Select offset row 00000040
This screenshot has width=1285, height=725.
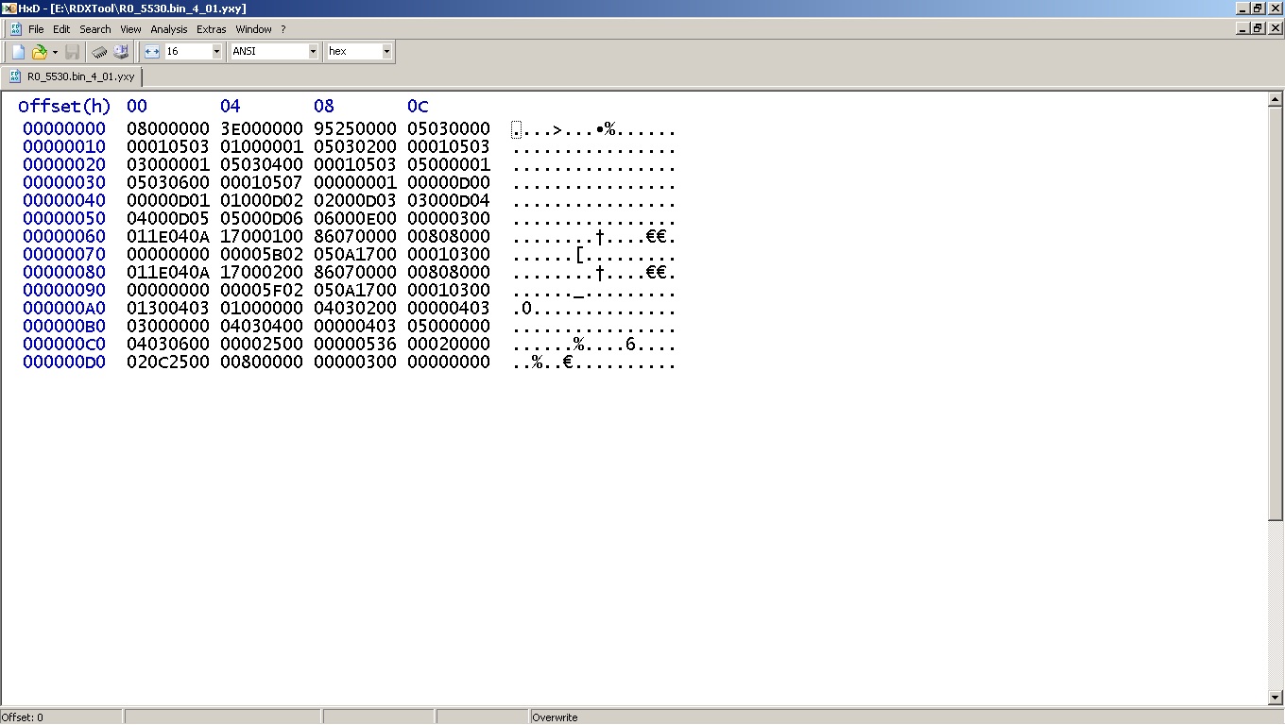click(64, 200)
